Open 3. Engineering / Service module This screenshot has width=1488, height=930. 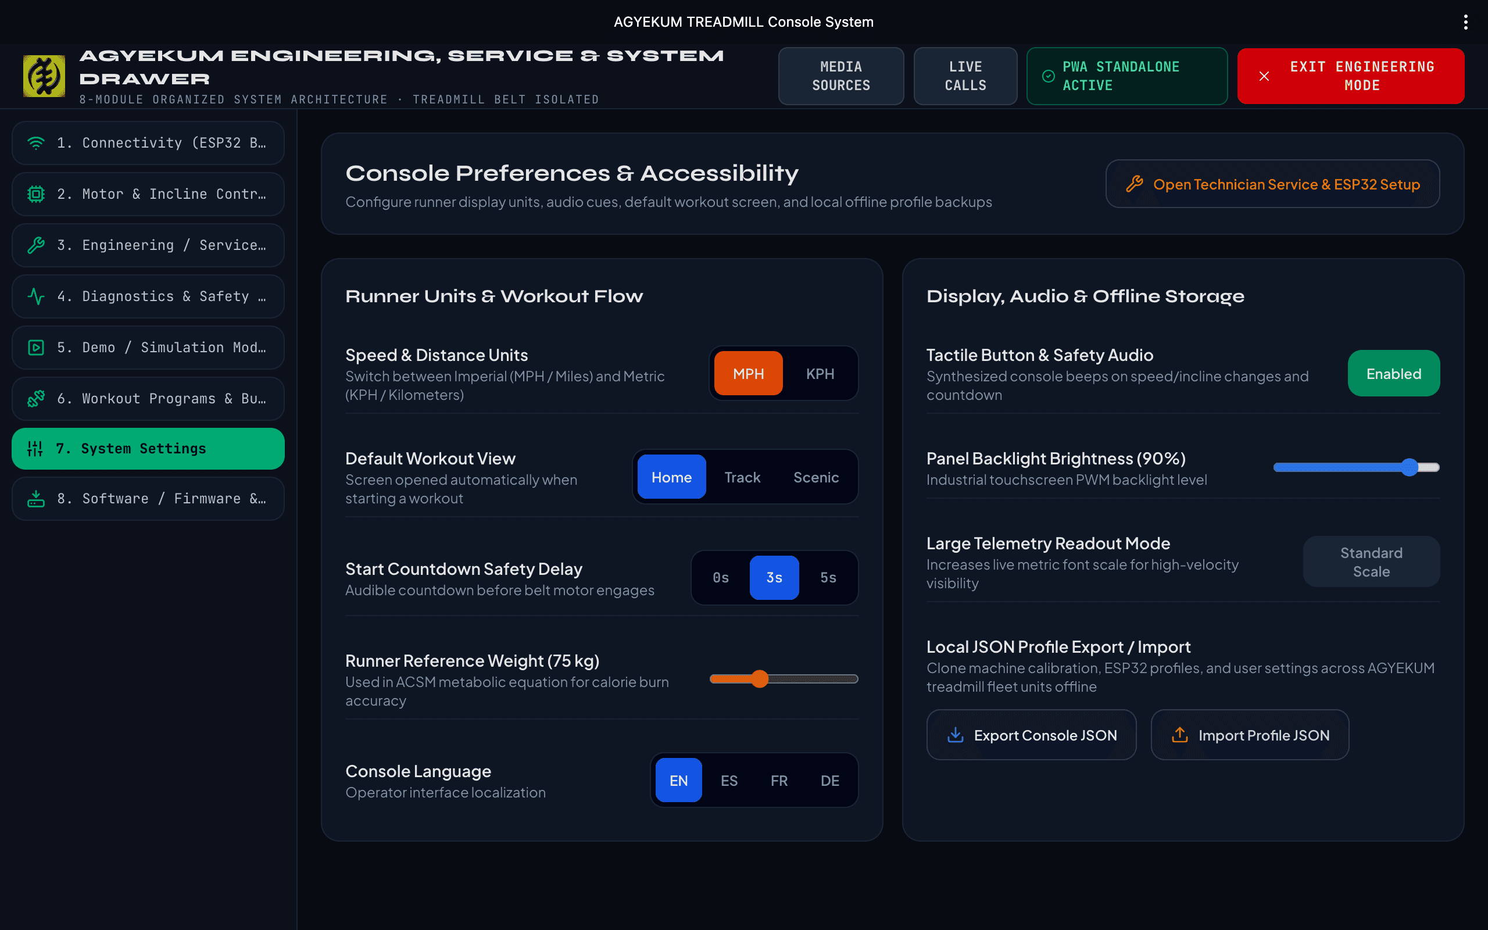148,245
